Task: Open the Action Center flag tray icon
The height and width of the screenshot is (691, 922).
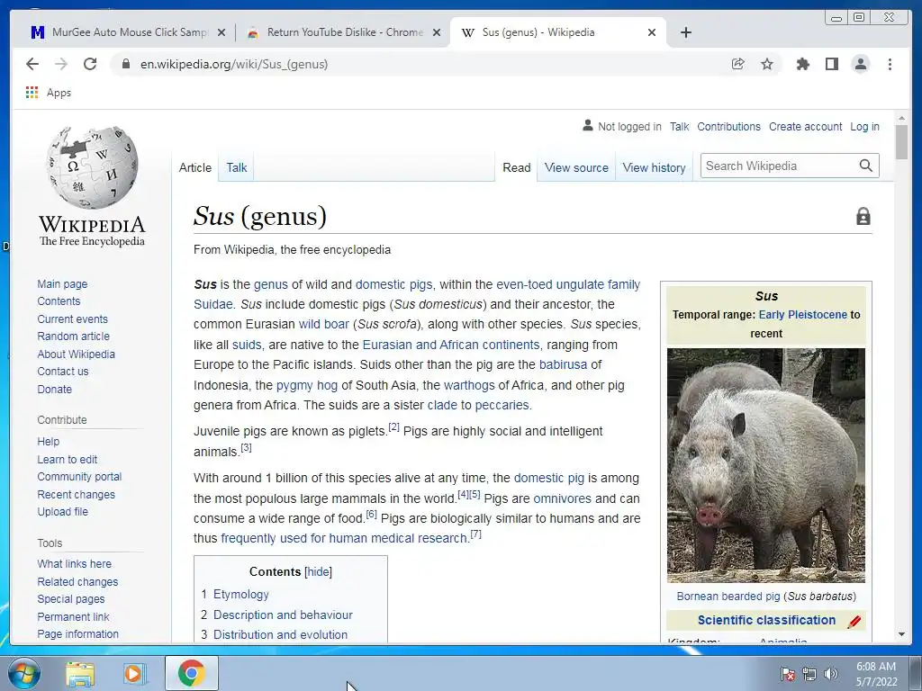Action: tap(787, 674)
